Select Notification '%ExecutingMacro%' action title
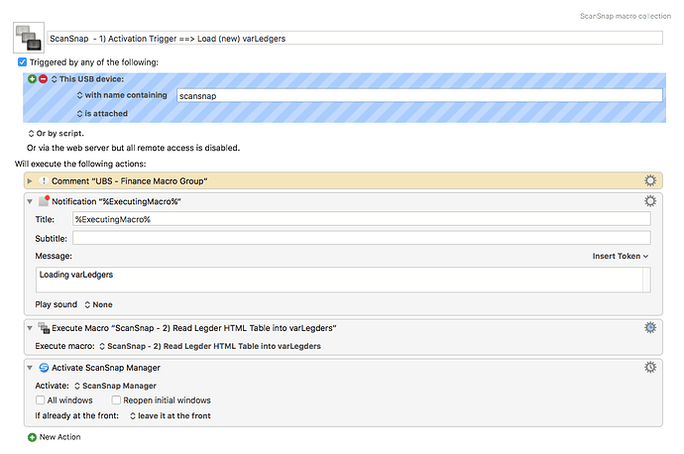This screenshot has width=684, height=454. (x=116, y=201)
